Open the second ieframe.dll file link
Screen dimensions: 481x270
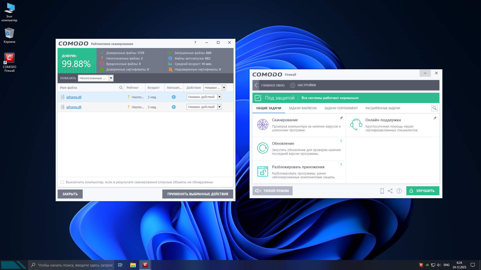click(74, 107)
